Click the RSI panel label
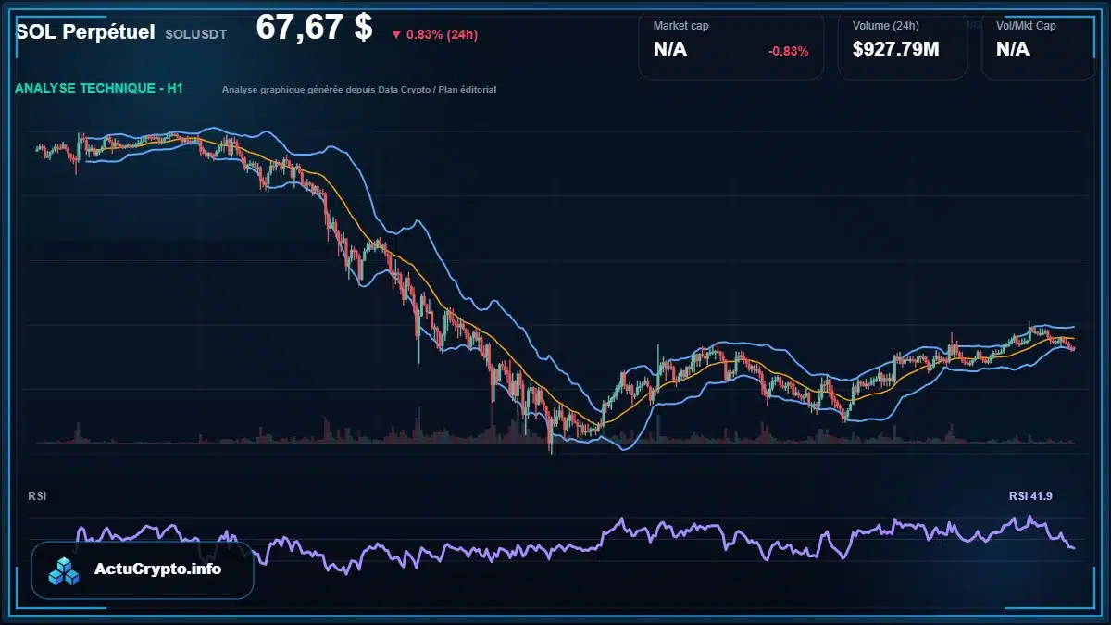 37,496
